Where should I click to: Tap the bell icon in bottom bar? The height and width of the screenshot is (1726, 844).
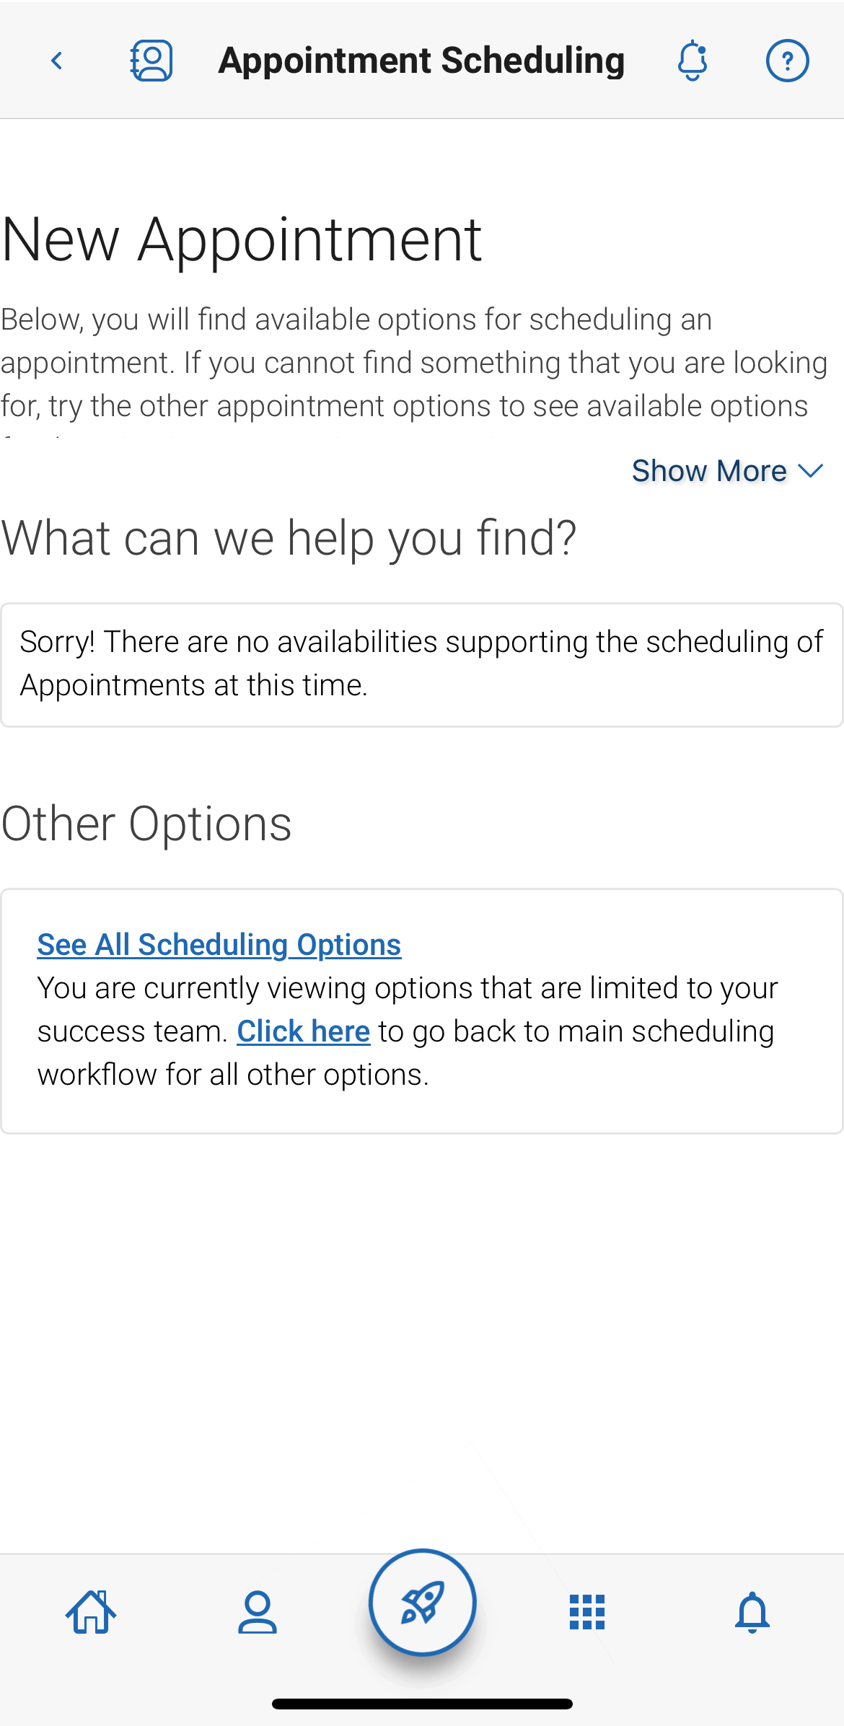point(752,1612)
